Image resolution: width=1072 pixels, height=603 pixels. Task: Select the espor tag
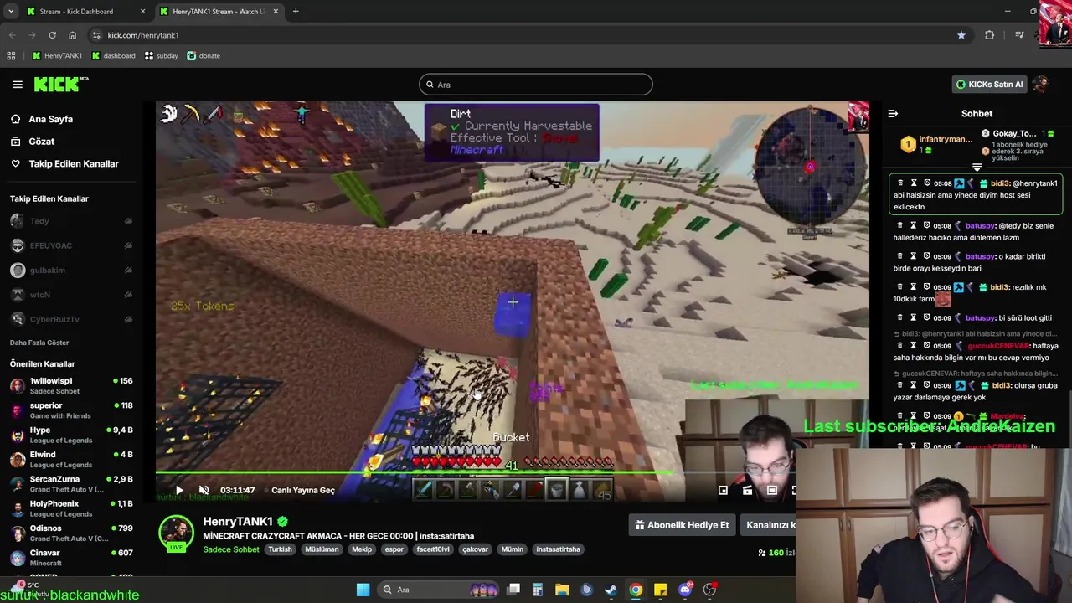tap(394, 549)
